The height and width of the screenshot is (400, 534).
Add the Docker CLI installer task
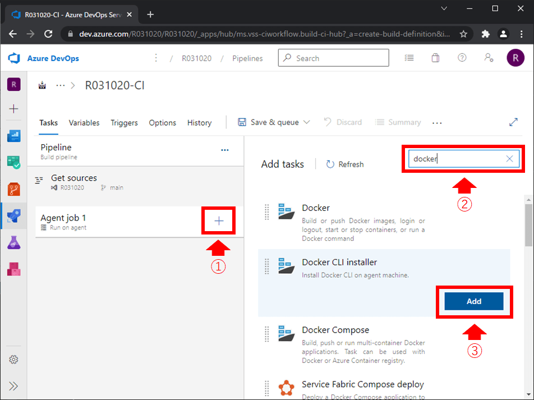(474, 301)
